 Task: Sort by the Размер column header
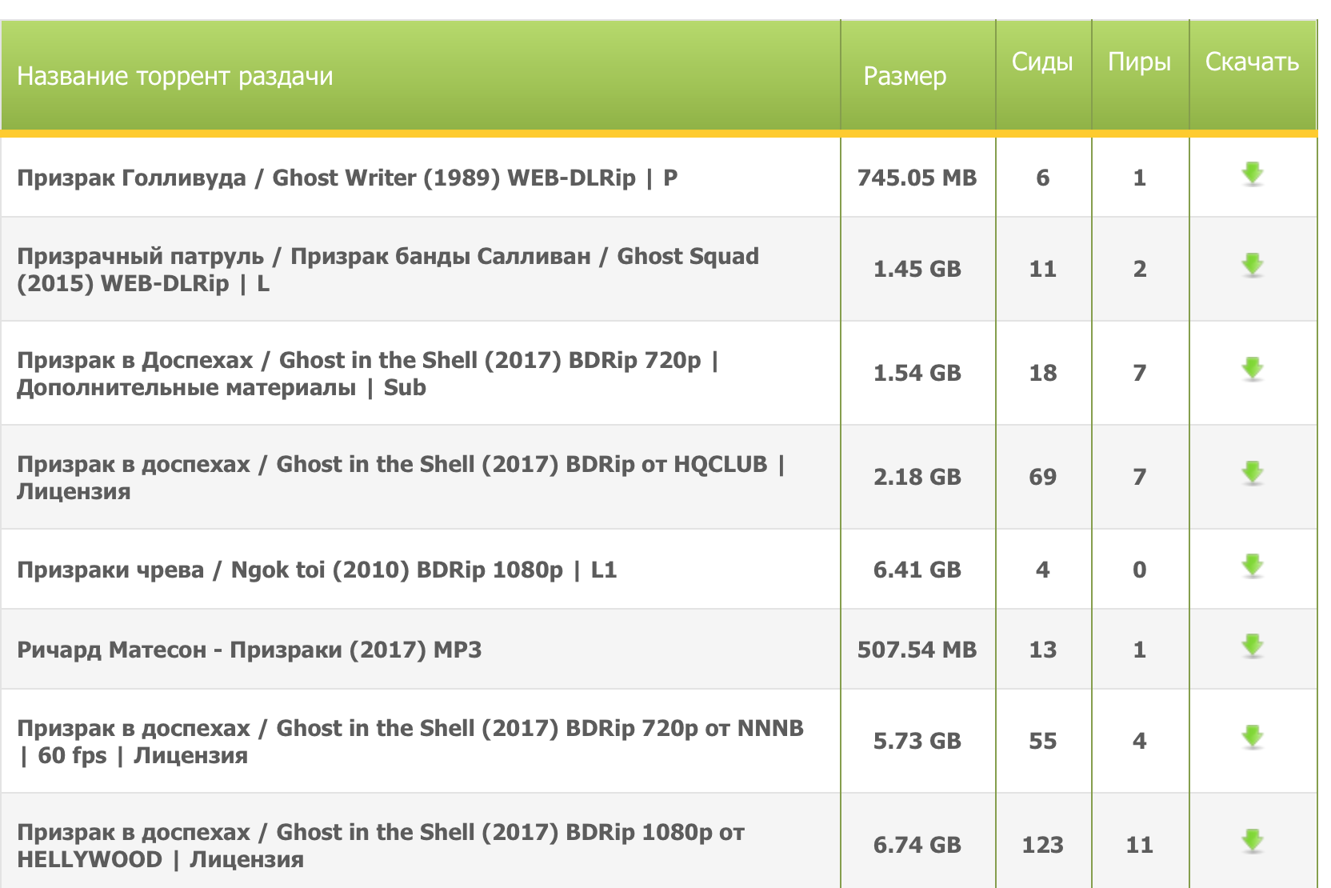tap(905, 76)
